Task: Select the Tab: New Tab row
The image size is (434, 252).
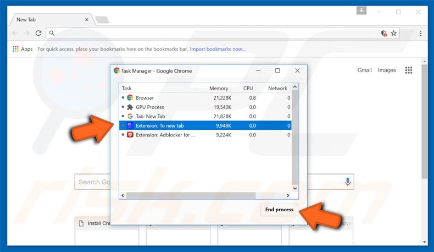Action: [x=205, y=116]
